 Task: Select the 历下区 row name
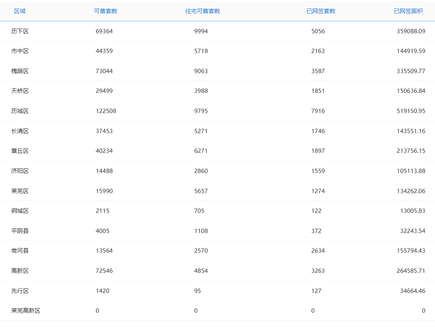click(20, 31)
